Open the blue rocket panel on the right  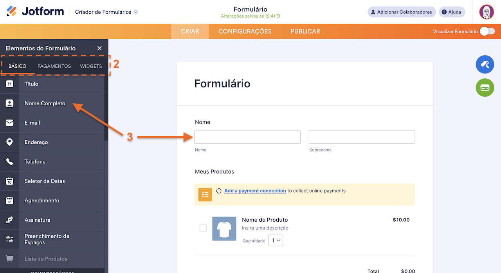(x=485, y=64)
